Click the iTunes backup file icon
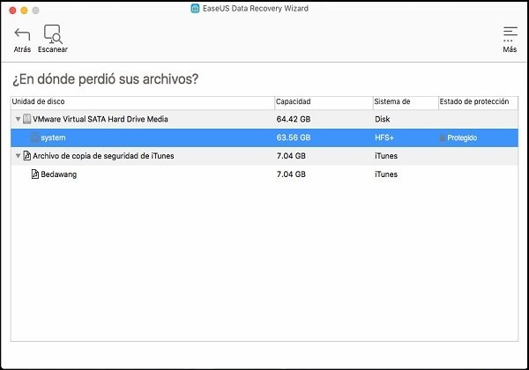Image resolution: width=529 pixels, height=370 pixels. (27, 156)
